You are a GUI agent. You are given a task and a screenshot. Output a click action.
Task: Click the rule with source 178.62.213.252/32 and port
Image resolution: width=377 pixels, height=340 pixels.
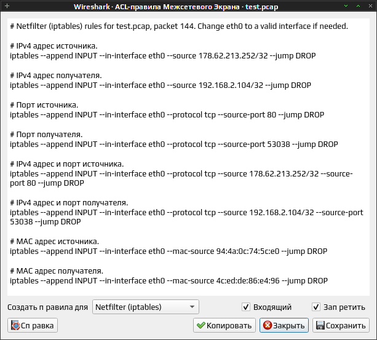[x=181, y=178]
